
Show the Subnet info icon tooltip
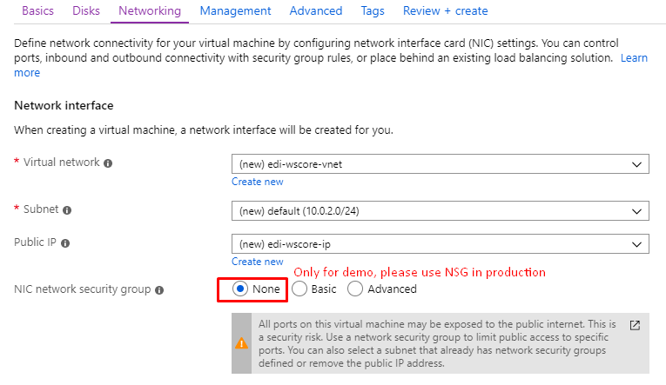pyautogui.click(x=67, y=210)
